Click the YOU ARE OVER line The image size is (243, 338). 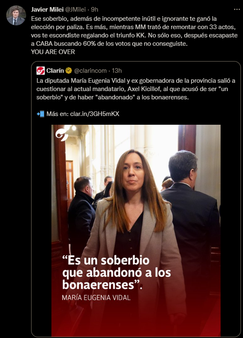coord(53,52)
